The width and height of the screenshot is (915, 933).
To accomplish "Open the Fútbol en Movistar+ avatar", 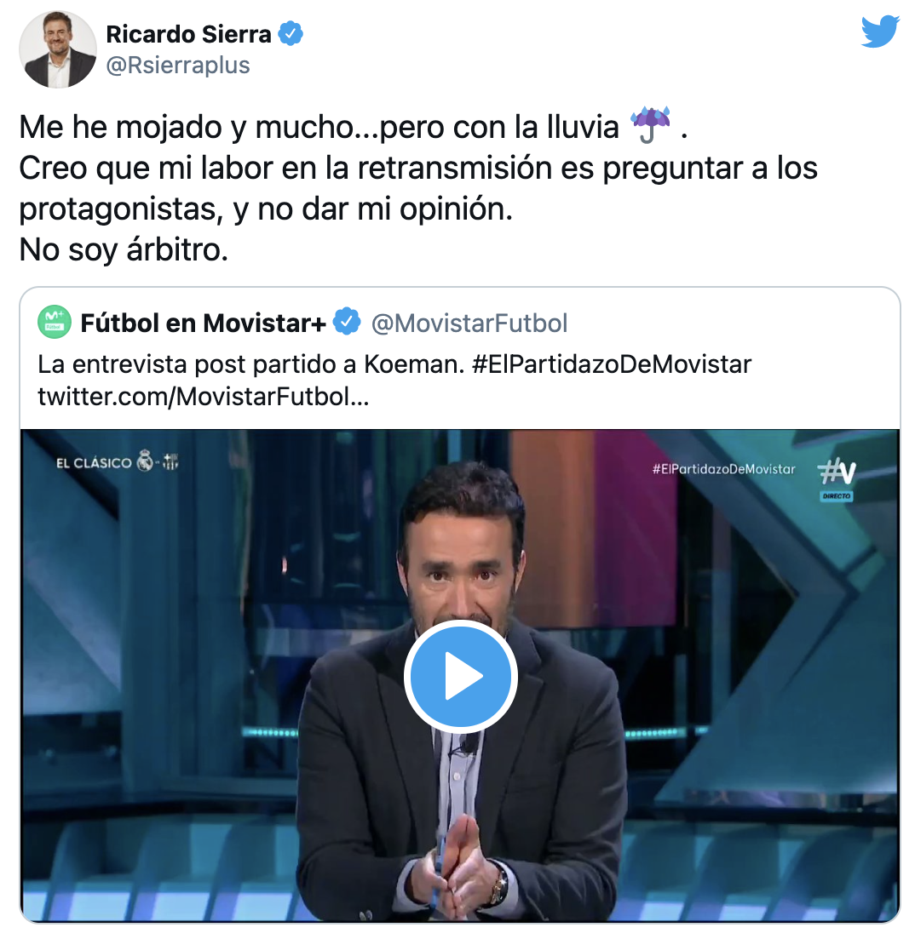I will (x=55, y=323).
